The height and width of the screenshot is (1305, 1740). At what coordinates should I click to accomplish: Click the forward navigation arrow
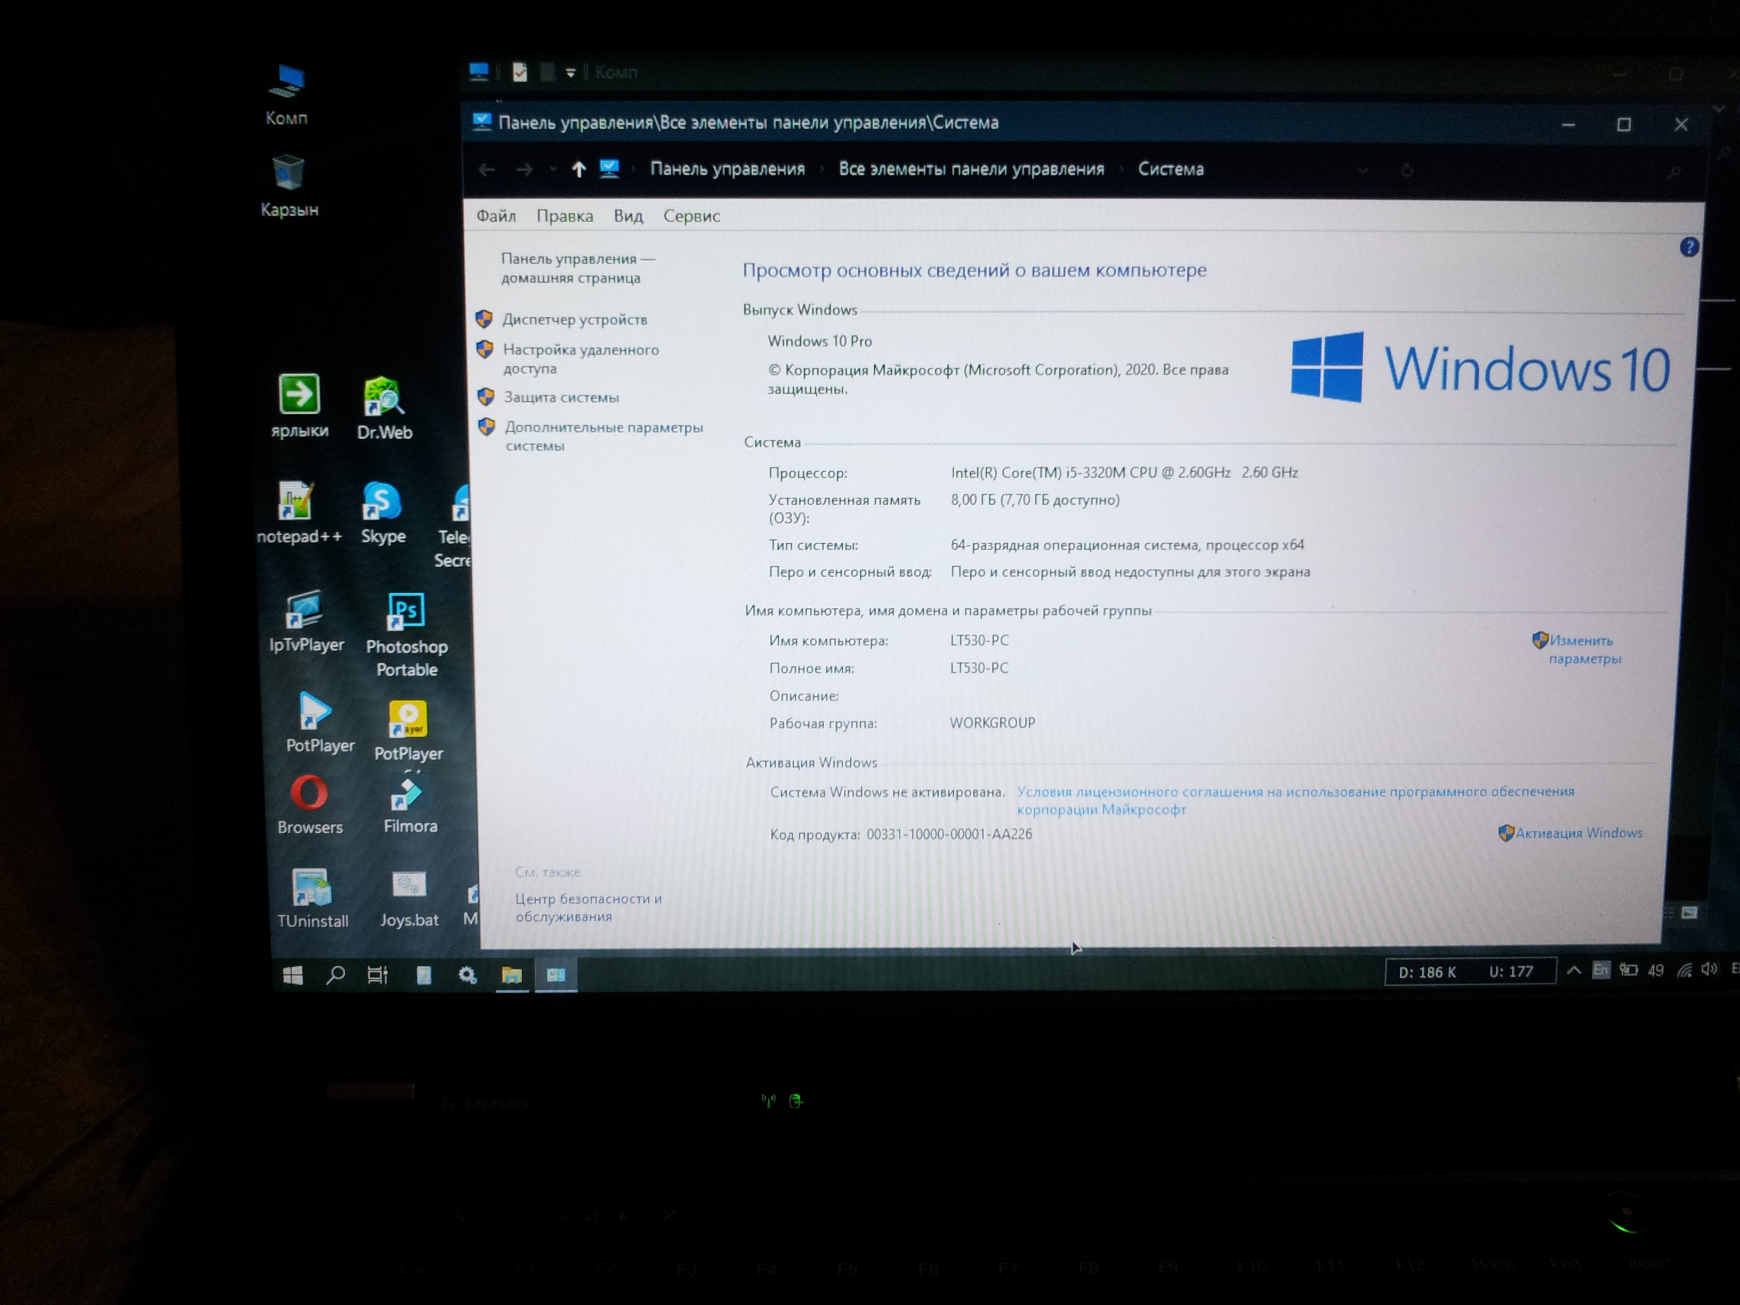click(525, 169)
